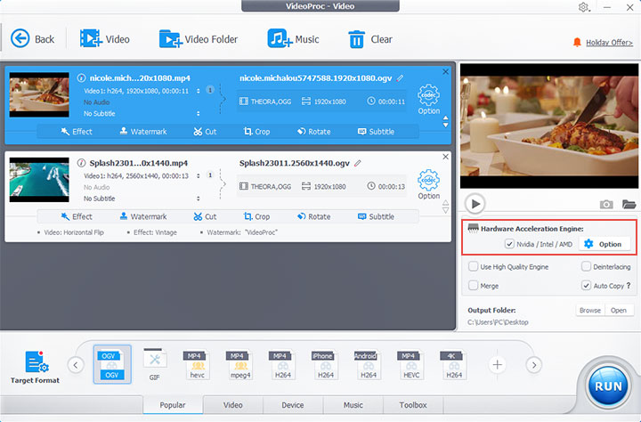Add a video with the Video icon

coord(91,38)
